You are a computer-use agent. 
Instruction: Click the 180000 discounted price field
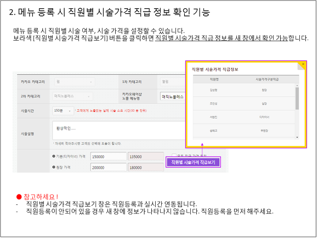click(x=146, y=168)
